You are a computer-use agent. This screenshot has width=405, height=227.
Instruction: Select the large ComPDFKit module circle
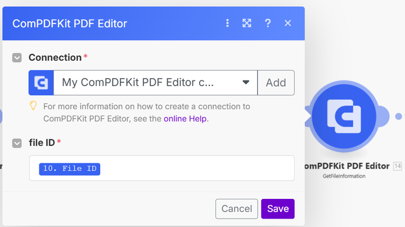(x=344, y=117)
